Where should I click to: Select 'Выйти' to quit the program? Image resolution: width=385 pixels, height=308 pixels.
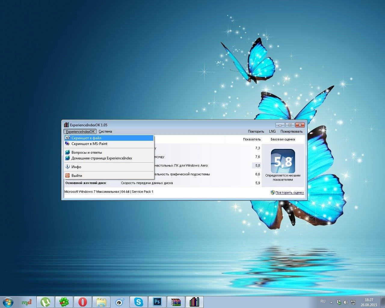coord(109,176)
